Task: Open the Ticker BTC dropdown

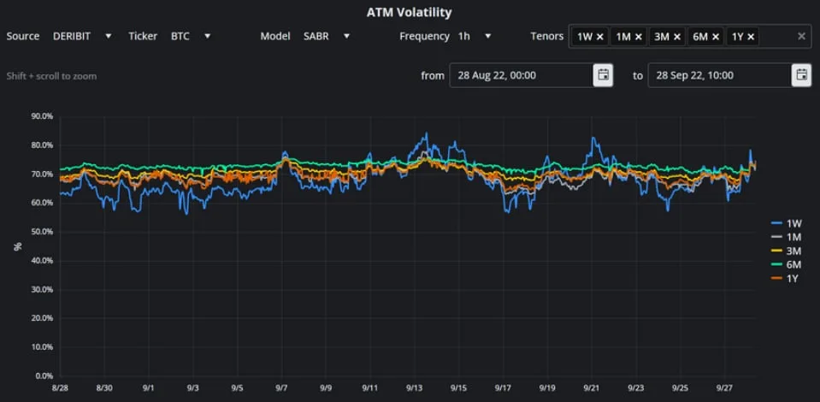Action: click(191, 36)
